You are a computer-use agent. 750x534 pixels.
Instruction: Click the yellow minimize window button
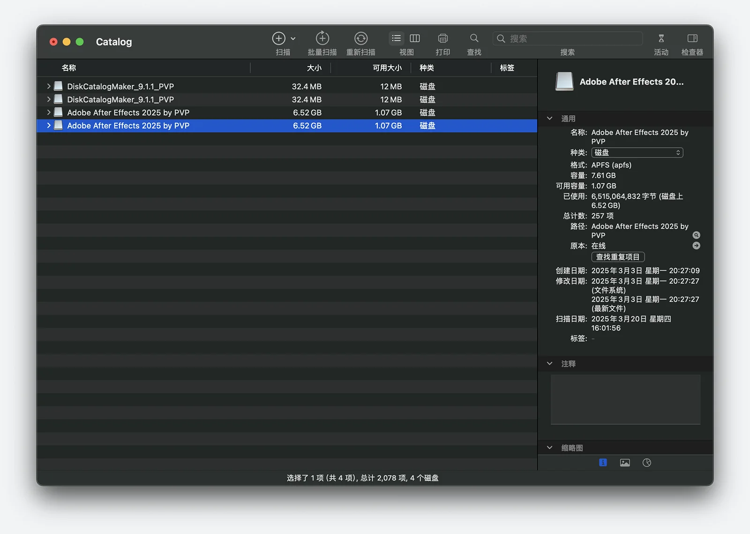pyautogui.click(x=67, y=42)
